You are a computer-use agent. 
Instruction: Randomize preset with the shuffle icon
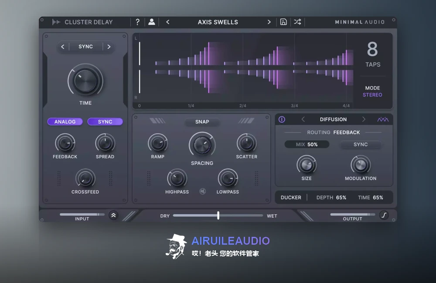(x=297, y=22)
